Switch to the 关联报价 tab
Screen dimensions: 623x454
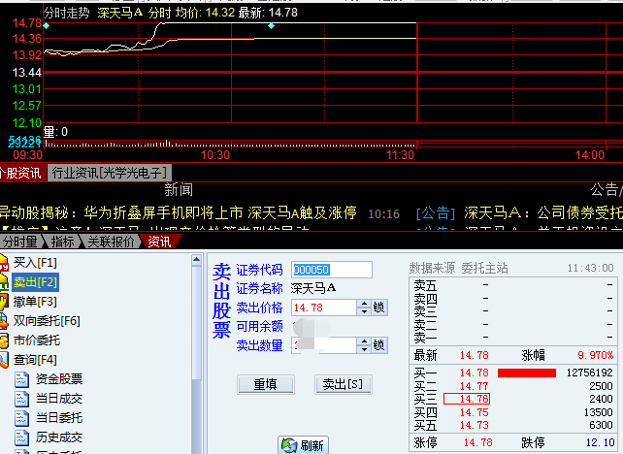click(x=111, y=242)
